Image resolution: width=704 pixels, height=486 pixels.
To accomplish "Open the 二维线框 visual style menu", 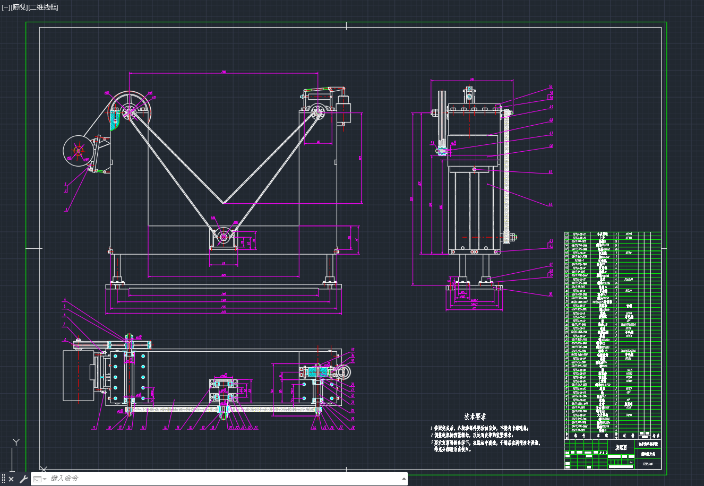I will click(43, 7).
